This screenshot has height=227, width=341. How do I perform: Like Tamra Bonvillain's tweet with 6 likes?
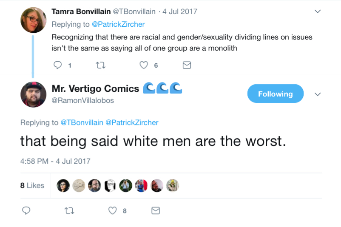pyautogui.click(x=144, y=65)
